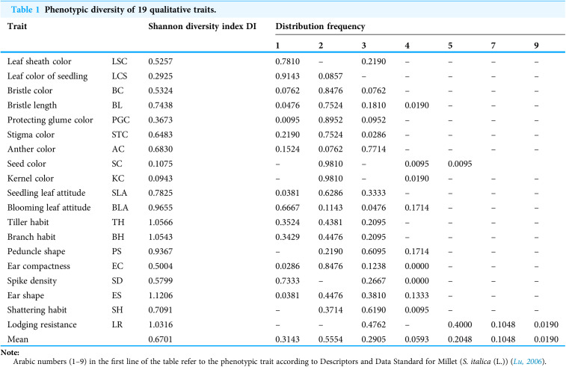The image size is (566, 367).
Task: Click 'Blooming leaf attitude' row label
Action: pos(49,208)
